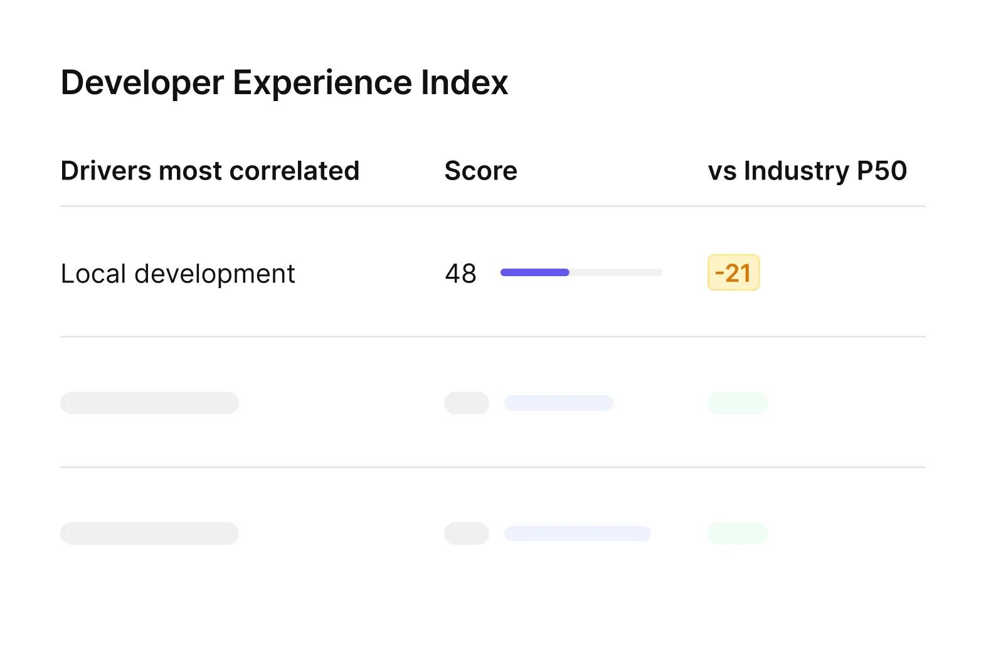
Task: Click second row light blue bar placeholder
Action: coord(559,403)
